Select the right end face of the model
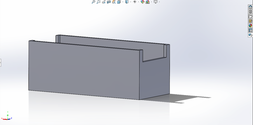This screenshot has width=253, height=125. [x=155, y=79]
